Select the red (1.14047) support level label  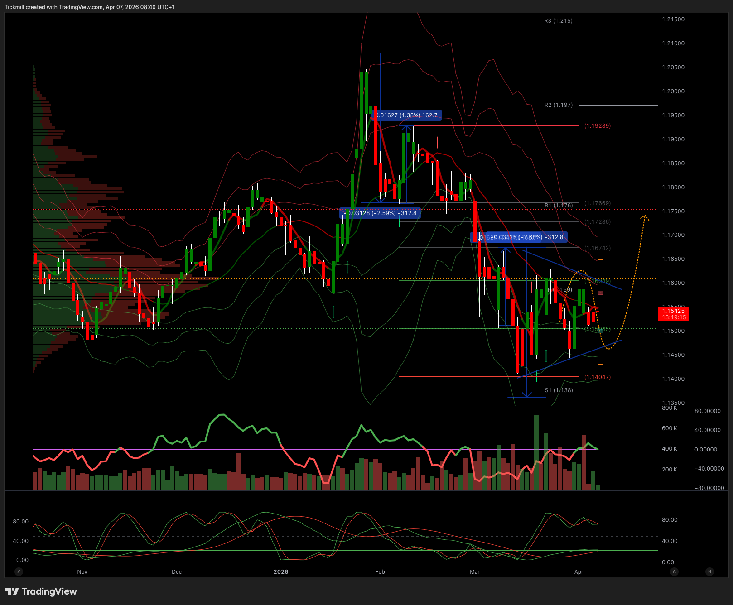coord(597,377)
